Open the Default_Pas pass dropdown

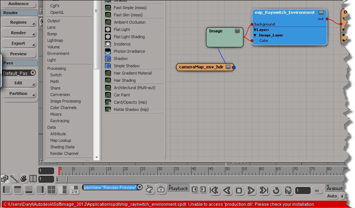(x=33, y=73)
